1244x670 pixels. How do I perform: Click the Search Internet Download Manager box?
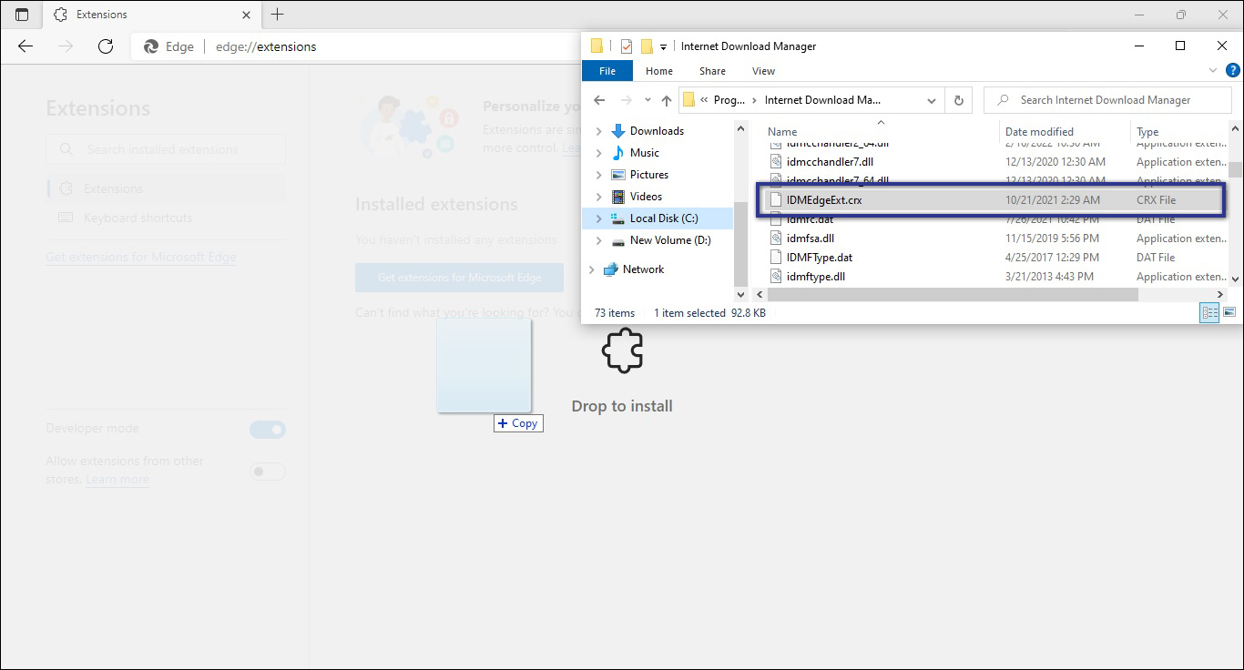[x=1106, y=99]
